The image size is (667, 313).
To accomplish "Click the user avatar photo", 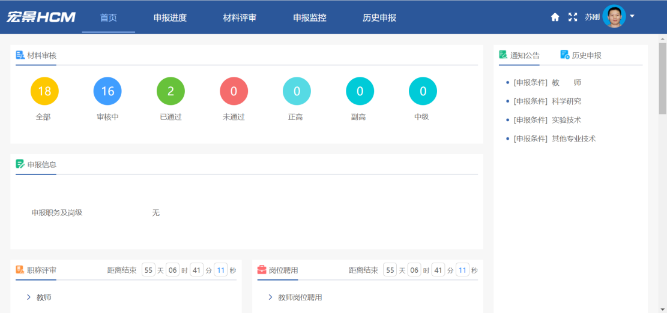I will (614, 17).
